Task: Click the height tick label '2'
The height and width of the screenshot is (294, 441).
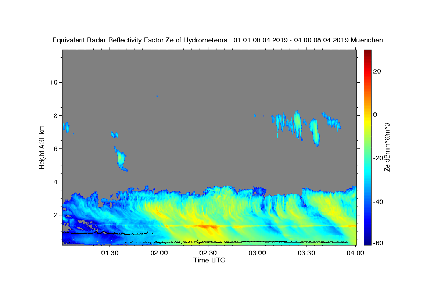Action: 55,215
